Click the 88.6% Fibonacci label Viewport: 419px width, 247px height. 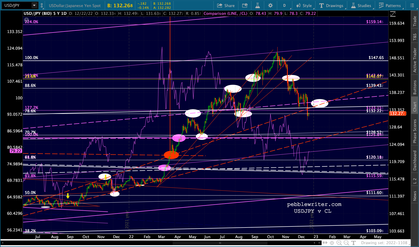(30, 86)
